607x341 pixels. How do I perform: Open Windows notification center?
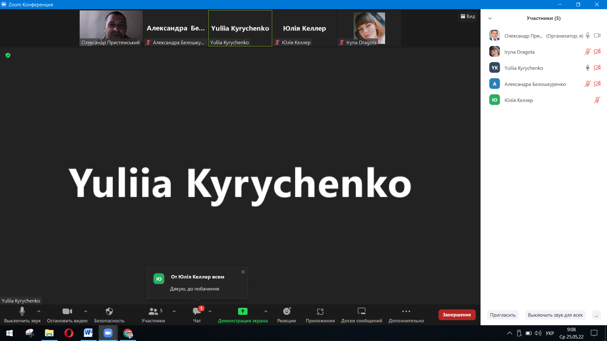tap(594, 333)
